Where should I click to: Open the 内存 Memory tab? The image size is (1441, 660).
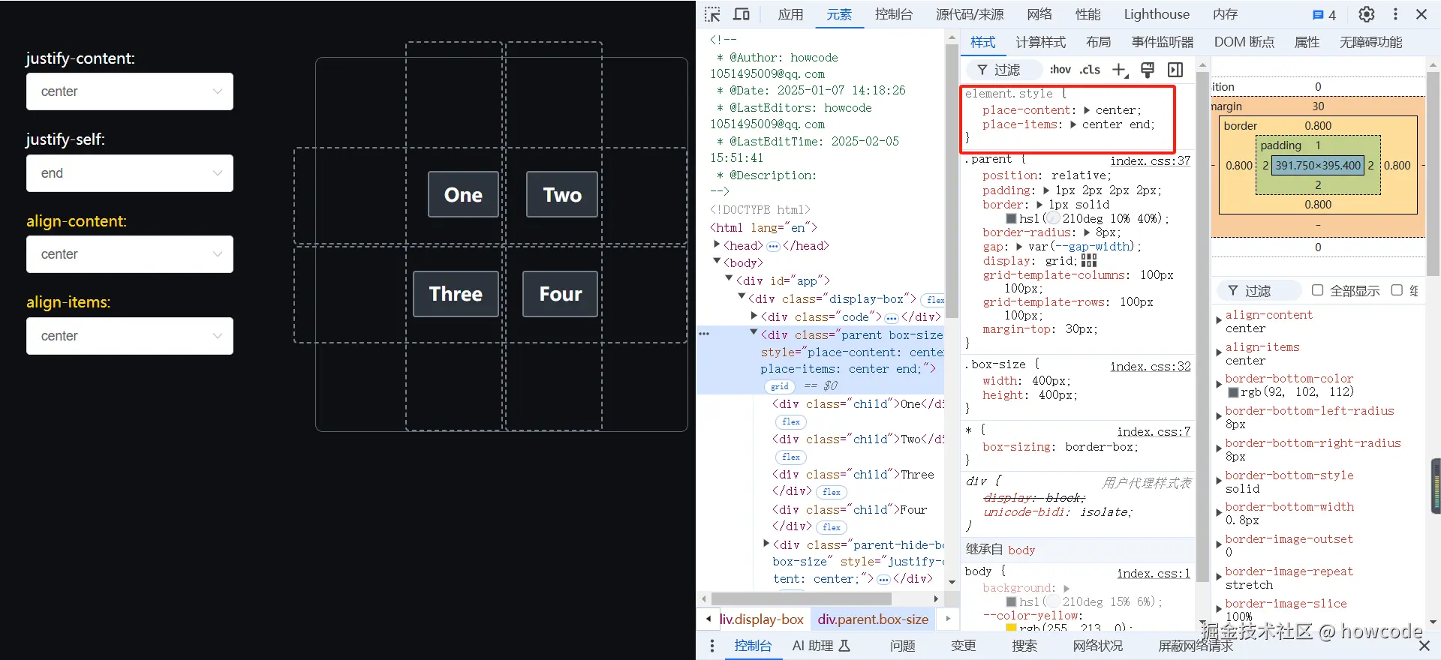coord(1225,14)
